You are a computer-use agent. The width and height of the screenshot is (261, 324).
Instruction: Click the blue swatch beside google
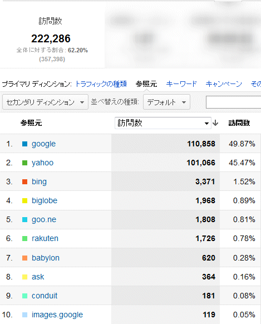click(25, 144)
